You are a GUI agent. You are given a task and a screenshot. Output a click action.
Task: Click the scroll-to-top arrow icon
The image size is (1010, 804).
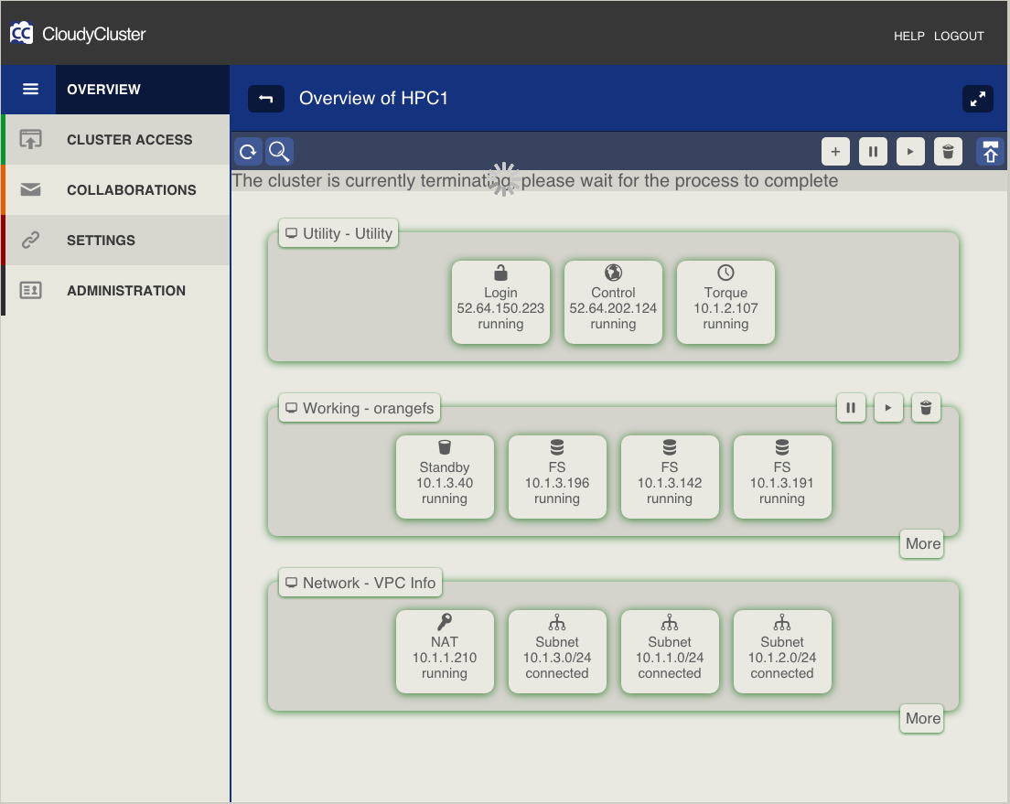point(990,152)
